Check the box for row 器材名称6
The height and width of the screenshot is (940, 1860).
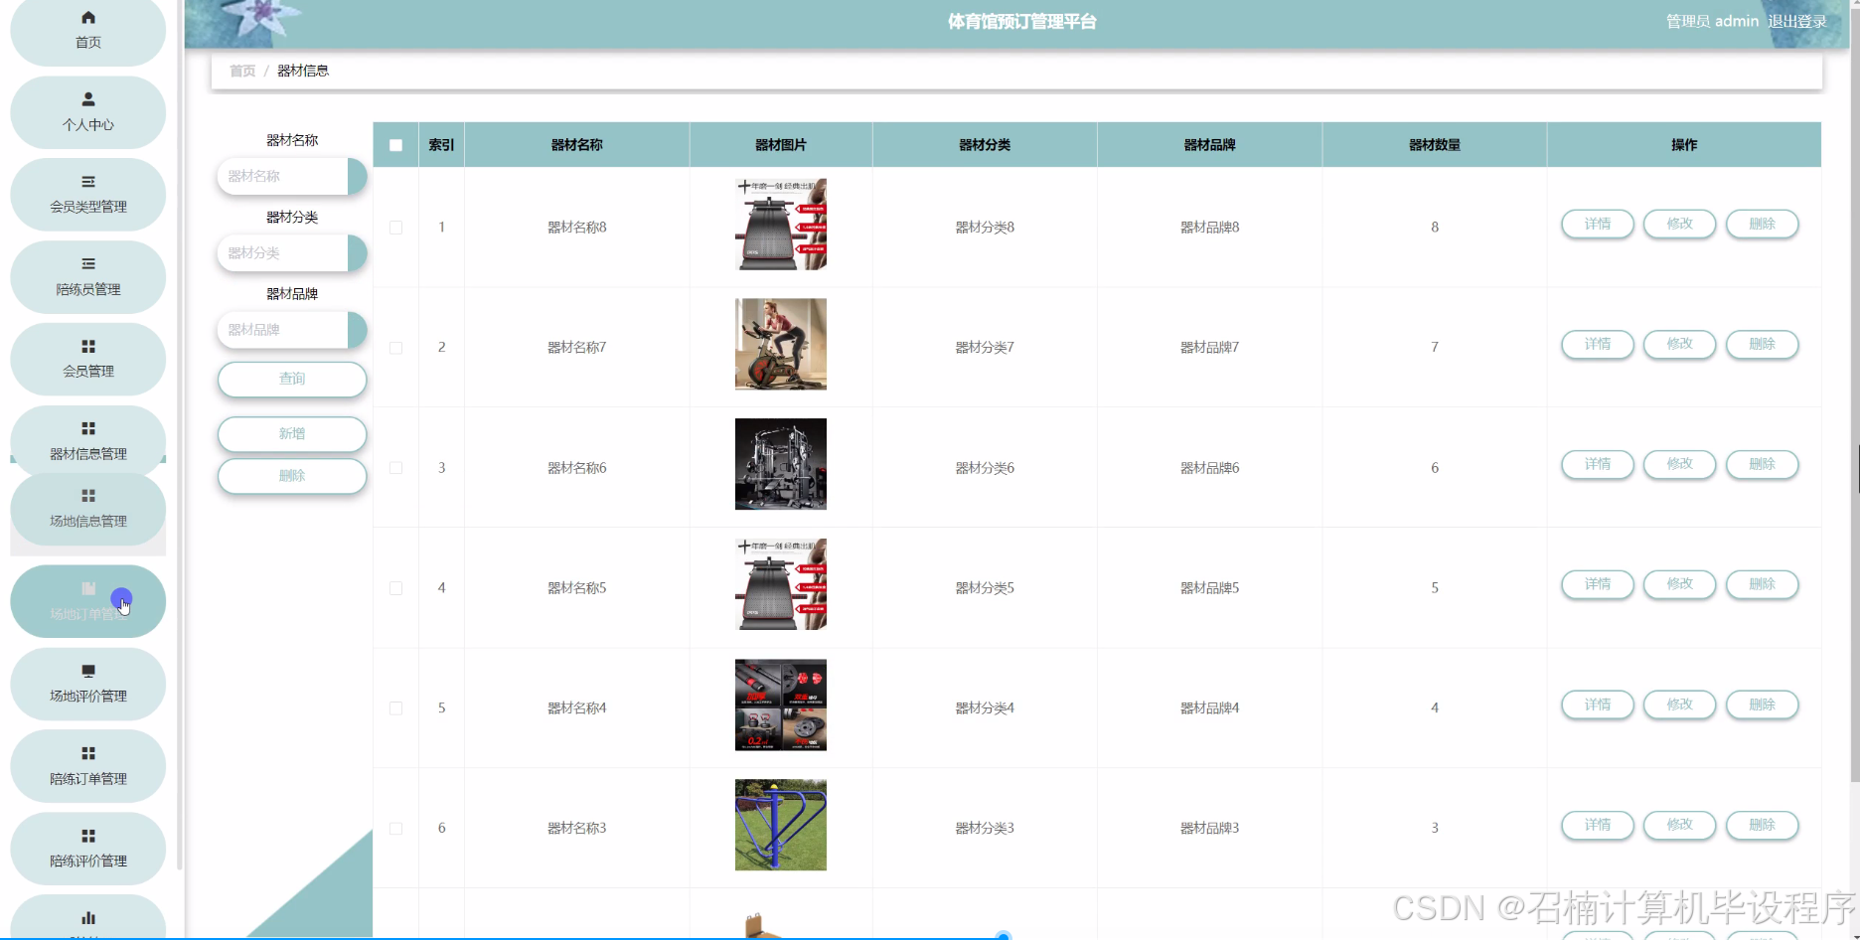coord(395,468)
